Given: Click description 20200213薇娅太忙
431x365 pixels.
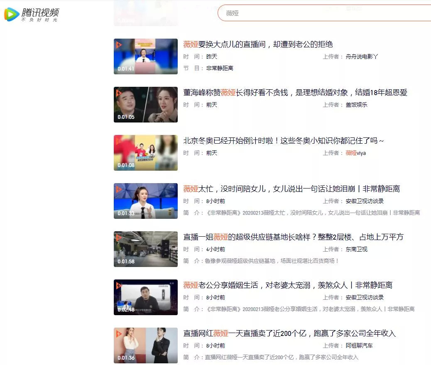Looking at the screenshot, I should (x=313, y=213).
